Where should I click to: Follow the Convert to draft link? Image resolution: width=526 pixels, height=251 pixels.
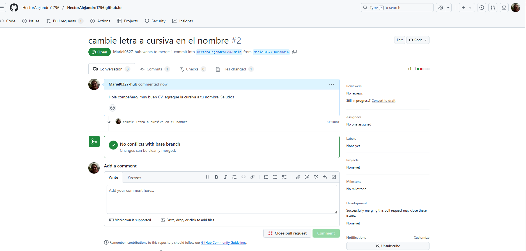(x=383, y=101)
